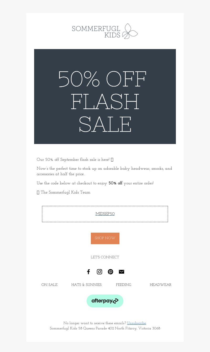Click the email envelope icon

122,272
